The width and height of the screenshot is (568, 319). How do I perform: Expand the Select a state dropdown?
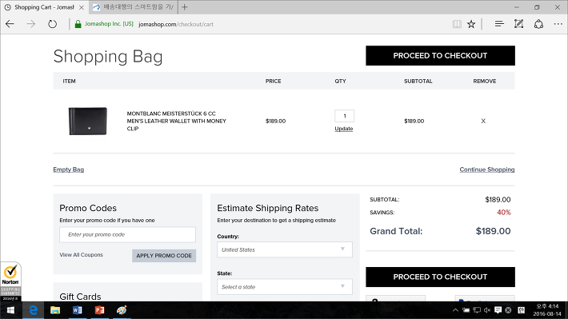(285, 287)
